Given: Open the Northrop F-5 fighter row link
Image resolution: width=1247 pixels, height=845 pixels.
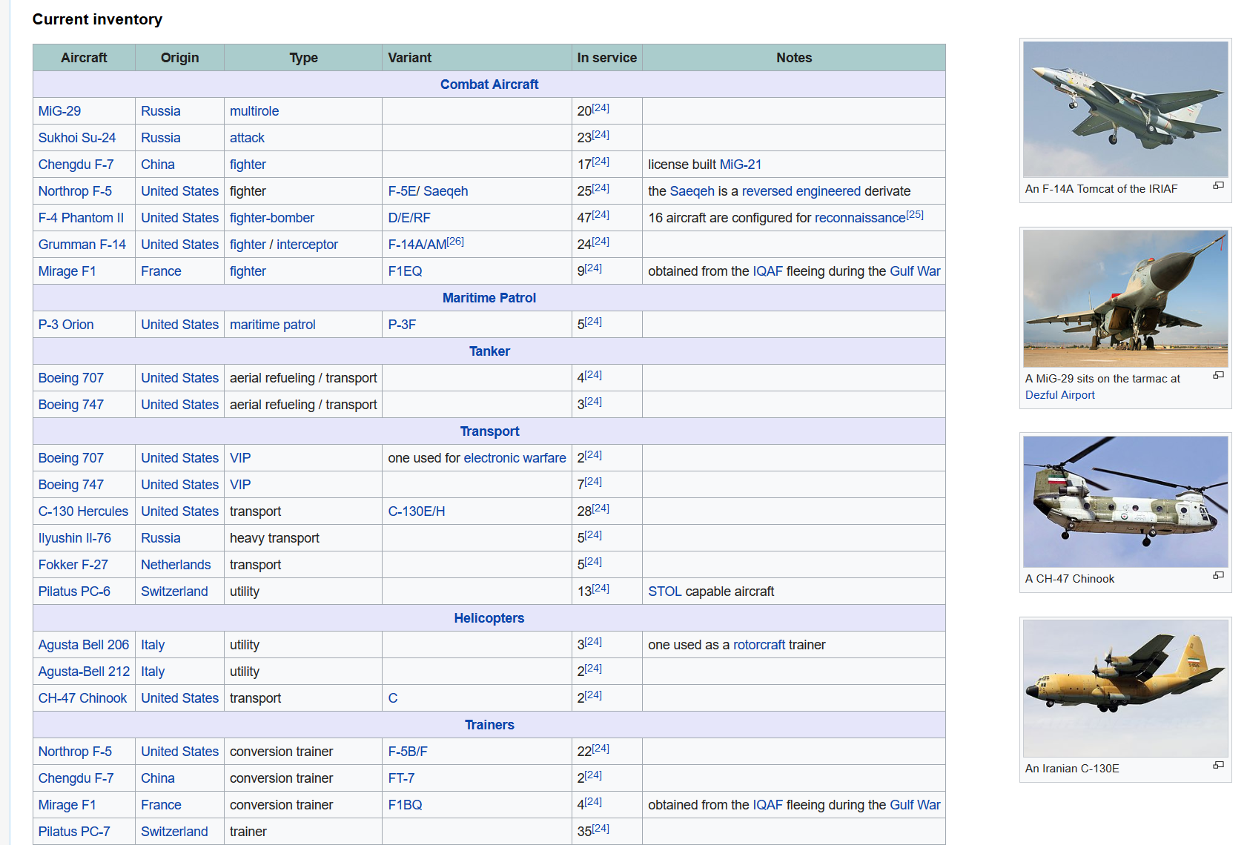Looking at the screenshot, I should pyautogui.click(x=75, y=191).
